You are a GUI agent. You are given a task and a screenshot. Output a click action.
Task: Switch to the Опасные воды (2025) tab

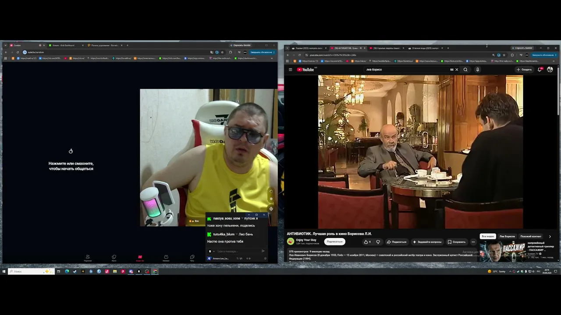[425, 48]
